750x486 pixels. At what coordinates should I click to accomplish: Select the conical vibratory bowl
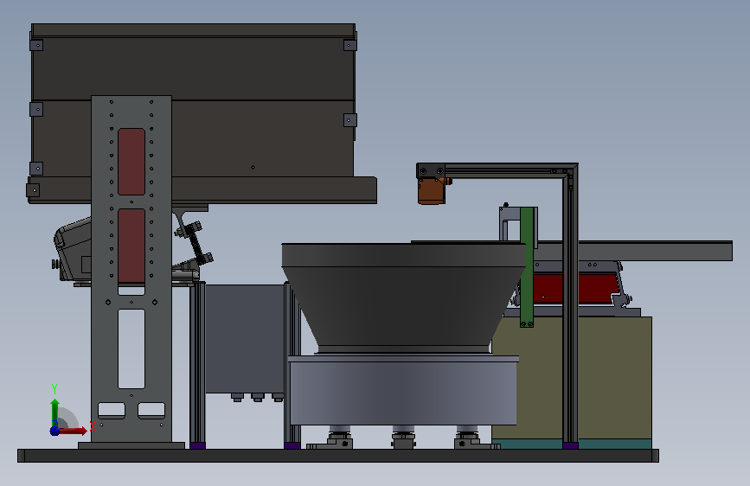(x=403, y=297)
